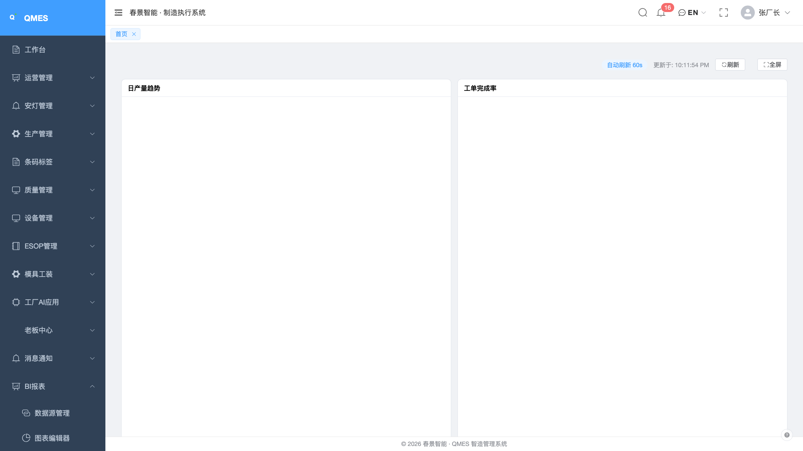
Task: Click the QMES brand name
Action: [x=36, y=18]
